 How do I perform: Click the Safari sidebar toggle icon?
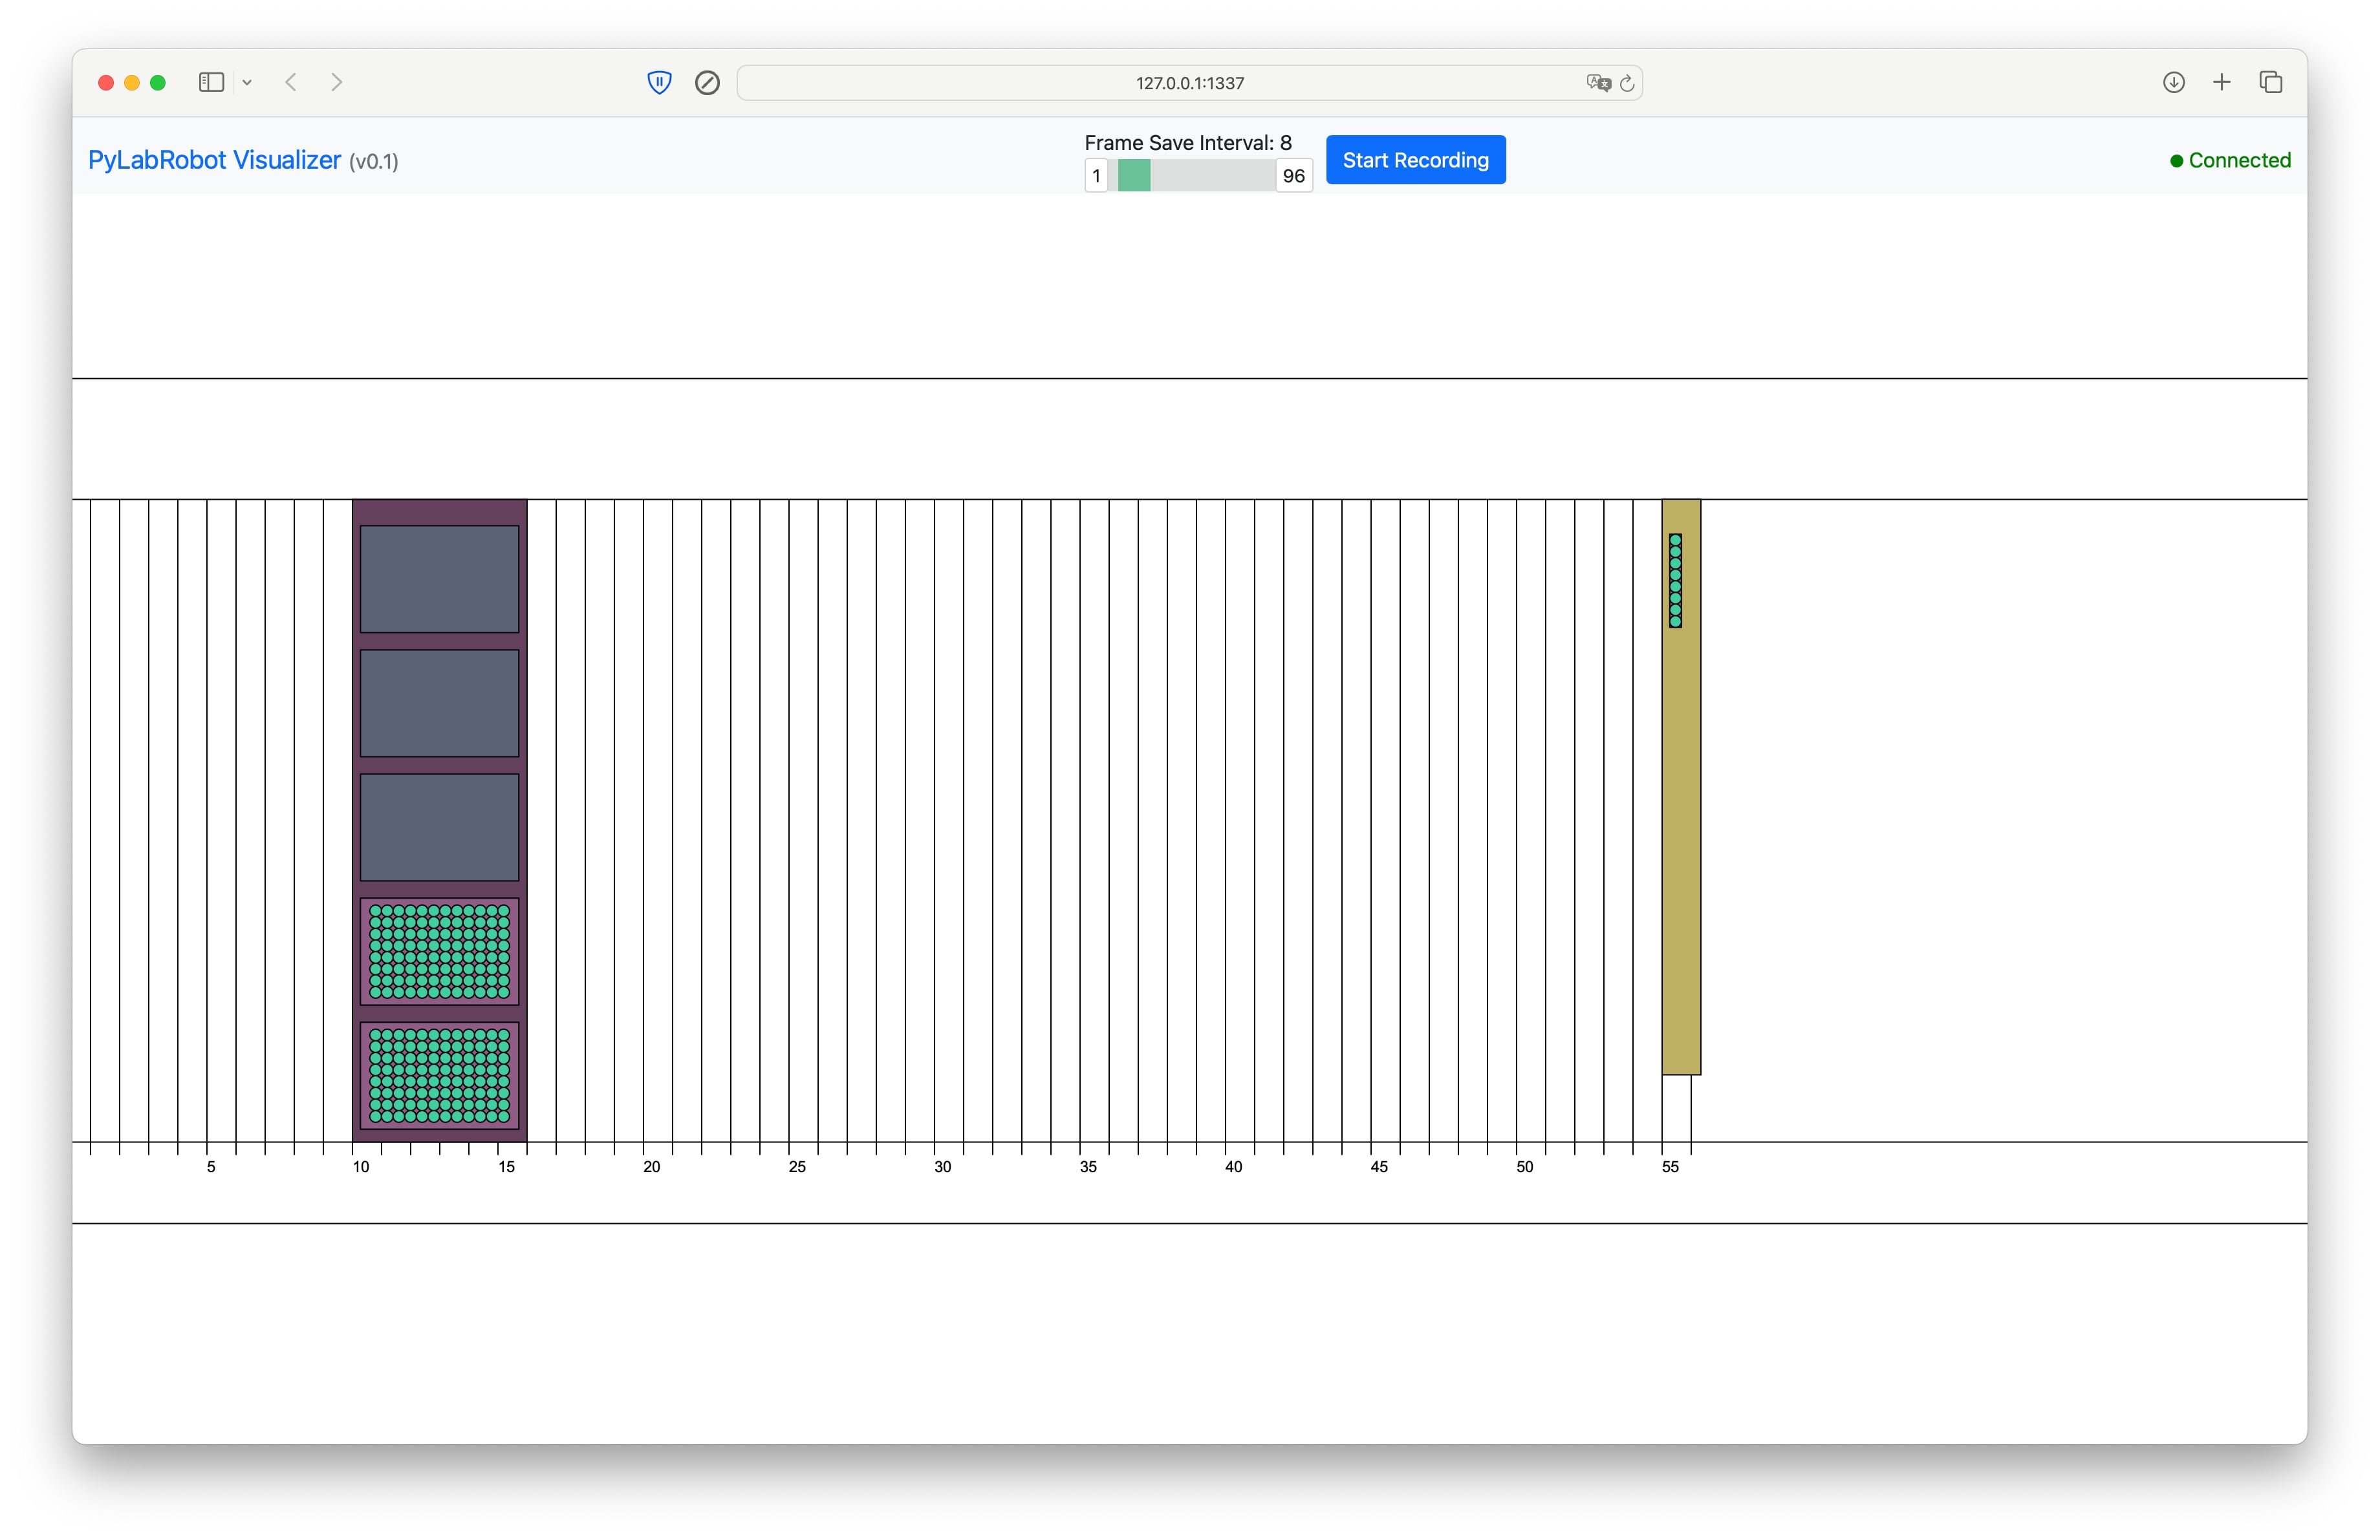pos(210,82)
